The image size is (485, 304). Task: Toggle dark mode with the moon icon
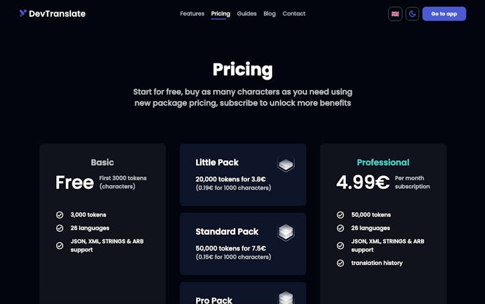pos(413,14)
